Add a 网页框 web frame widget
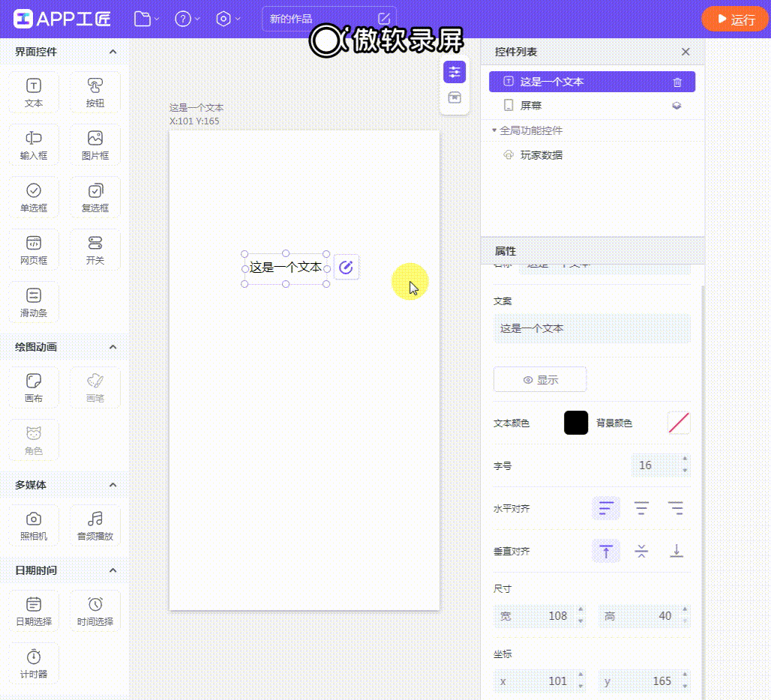Image resolution: width=771 pixels, height=700 pixels. 34,250
